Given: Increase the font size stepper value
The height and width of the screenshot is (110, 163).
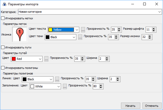Looking at the screenshot, I should 154,28.
